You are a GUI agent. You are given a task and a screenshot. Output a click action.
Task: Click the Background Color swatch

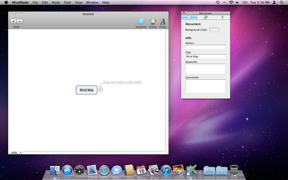click(x=214, y=30)
